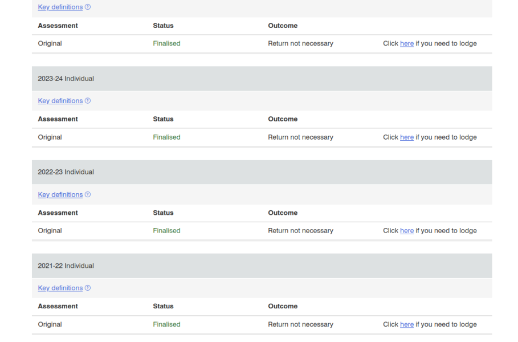Screen dimensions: 518x342
Task: Open Key definitions link under 2022-23 Individual
Action: (x=60, y=194)
